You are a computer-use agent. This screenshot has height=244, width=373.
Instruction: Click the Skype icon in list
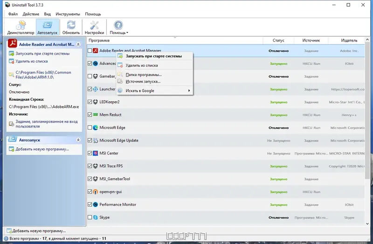click(96, 217)
